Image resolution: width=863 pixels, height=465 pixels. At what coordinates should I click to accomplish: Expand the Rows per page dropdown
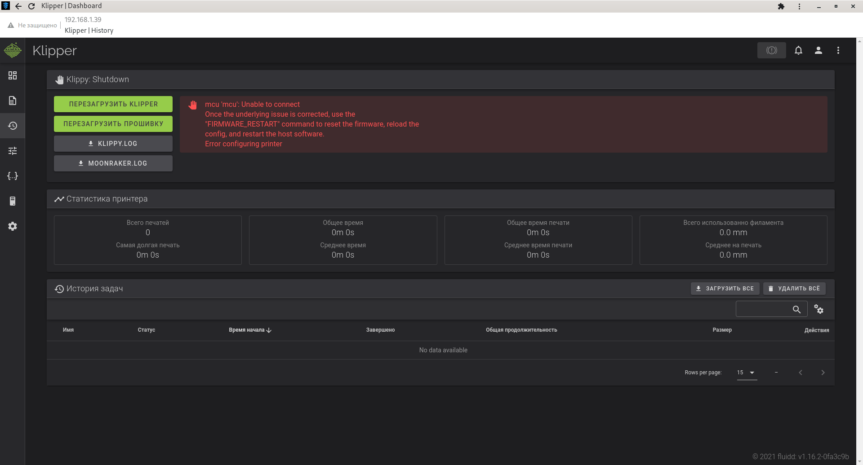point(747,373)
